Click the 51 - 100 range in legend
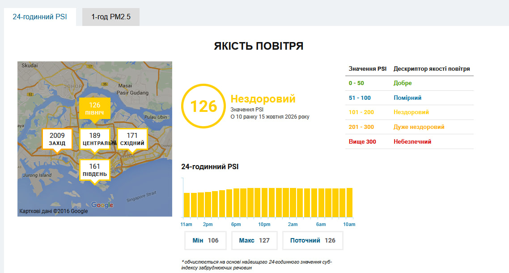This screenshot has width=509, height=273. click(360, 98)
